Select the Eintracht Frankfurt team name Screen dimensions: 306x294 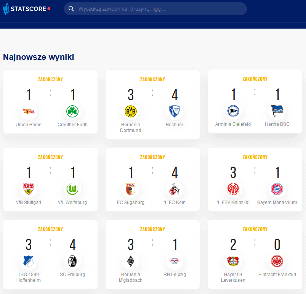coord(277,275)
